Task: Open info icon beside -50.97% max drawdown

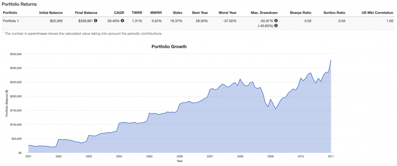Action: [276, 21]
